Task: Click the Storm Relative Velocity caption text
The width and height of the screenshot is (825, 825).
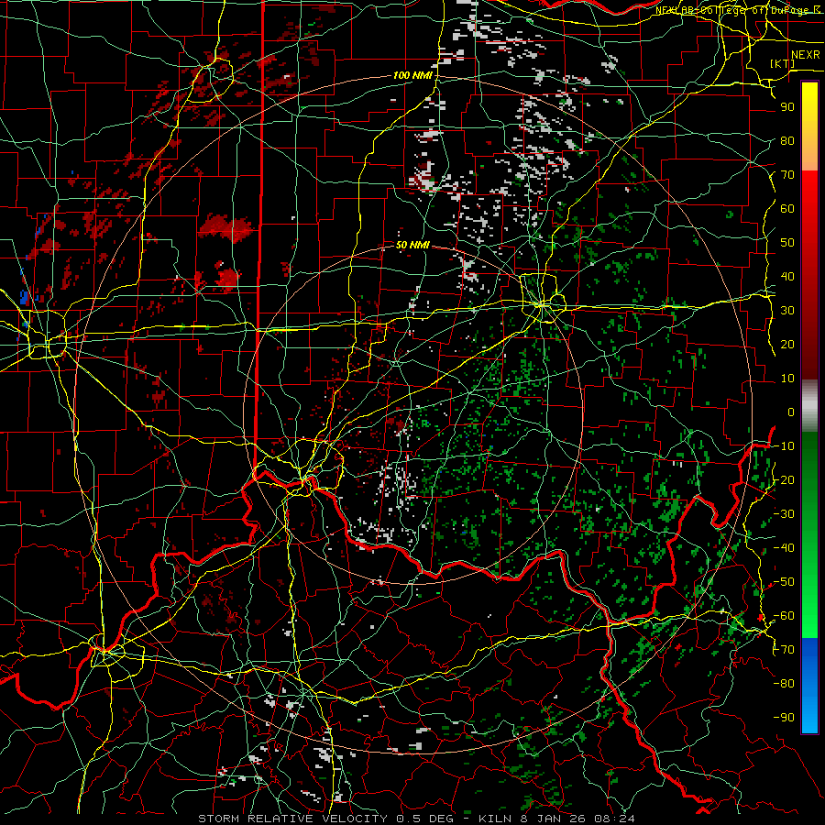Action: pyautogui.click(x=415, y=819)
